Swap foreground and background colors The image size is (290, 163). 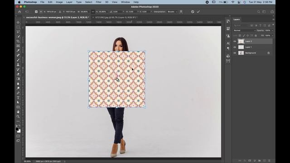point(19,126)
